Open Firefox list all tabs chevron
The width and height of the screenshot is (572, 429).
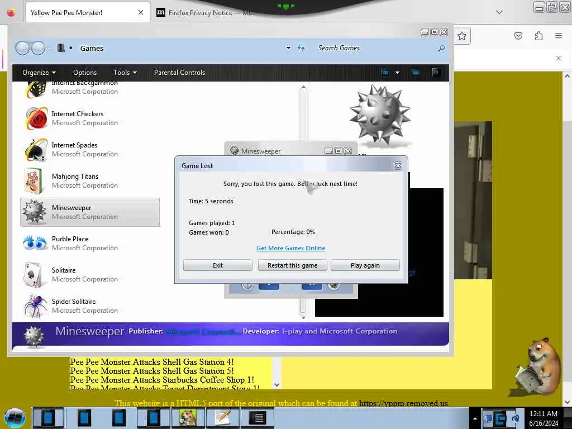[499, 12]
